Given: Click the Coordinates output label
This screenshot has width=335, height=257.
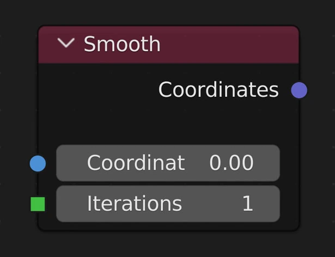Looking at the screenshot, I should (x=218, y=90).
